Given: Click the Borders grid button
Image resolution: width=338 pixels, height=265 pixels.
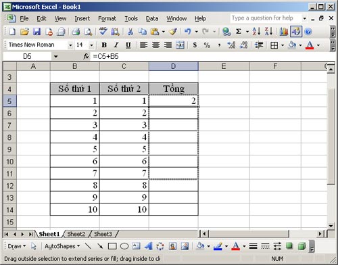Looking at the screenshot, I should point(274,45).
